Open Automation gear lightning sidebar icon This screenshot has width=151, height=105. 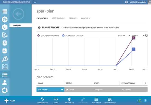5,59
